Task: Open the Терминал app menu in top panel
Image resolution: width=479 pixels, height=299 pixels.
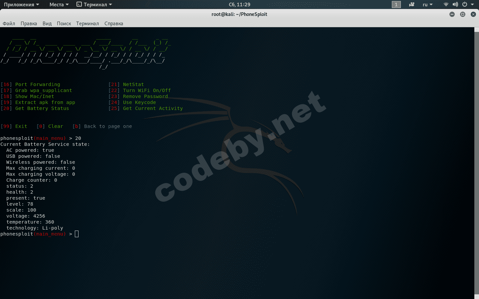Action: (94, 5)
